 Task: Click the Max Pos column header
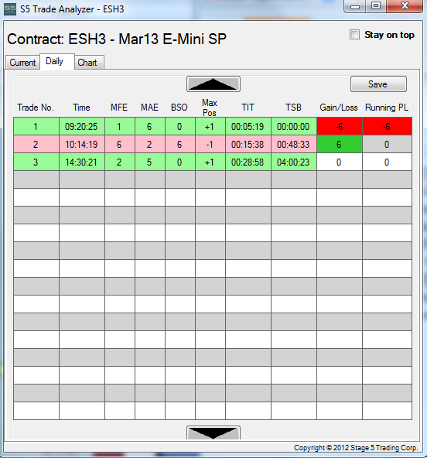point(210,108)
